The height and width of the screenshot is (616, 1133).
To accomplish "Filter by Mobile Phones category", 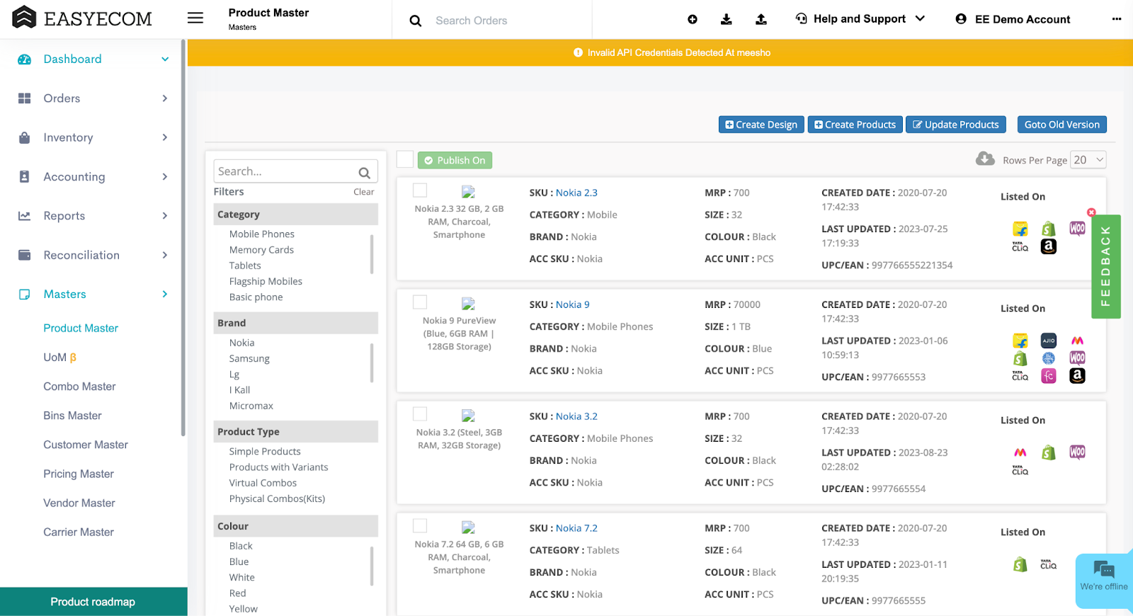I will 262,234.
